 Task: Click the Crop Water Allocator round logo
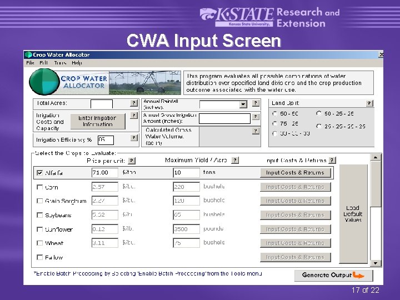point(44,82)
